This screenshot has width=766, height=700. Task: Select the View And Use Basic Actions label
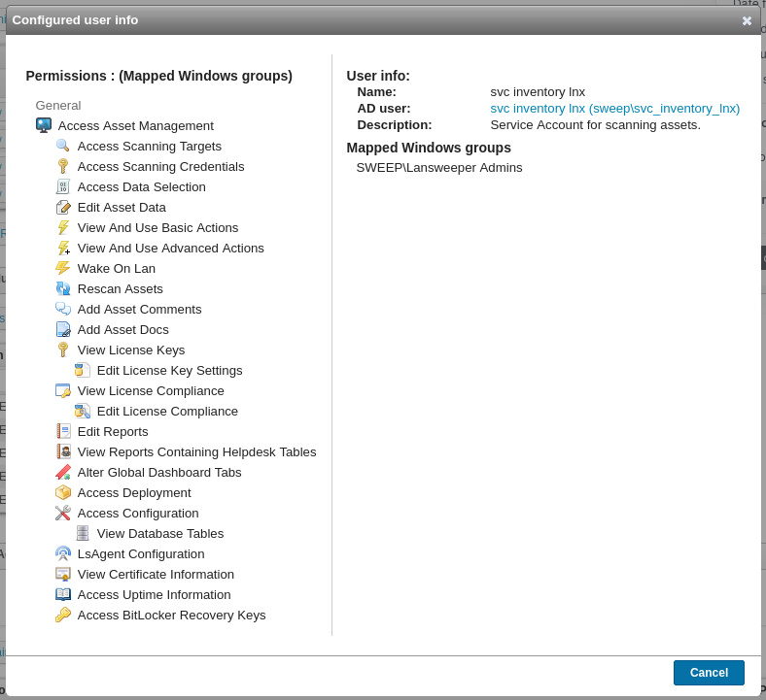coord(157,228)
